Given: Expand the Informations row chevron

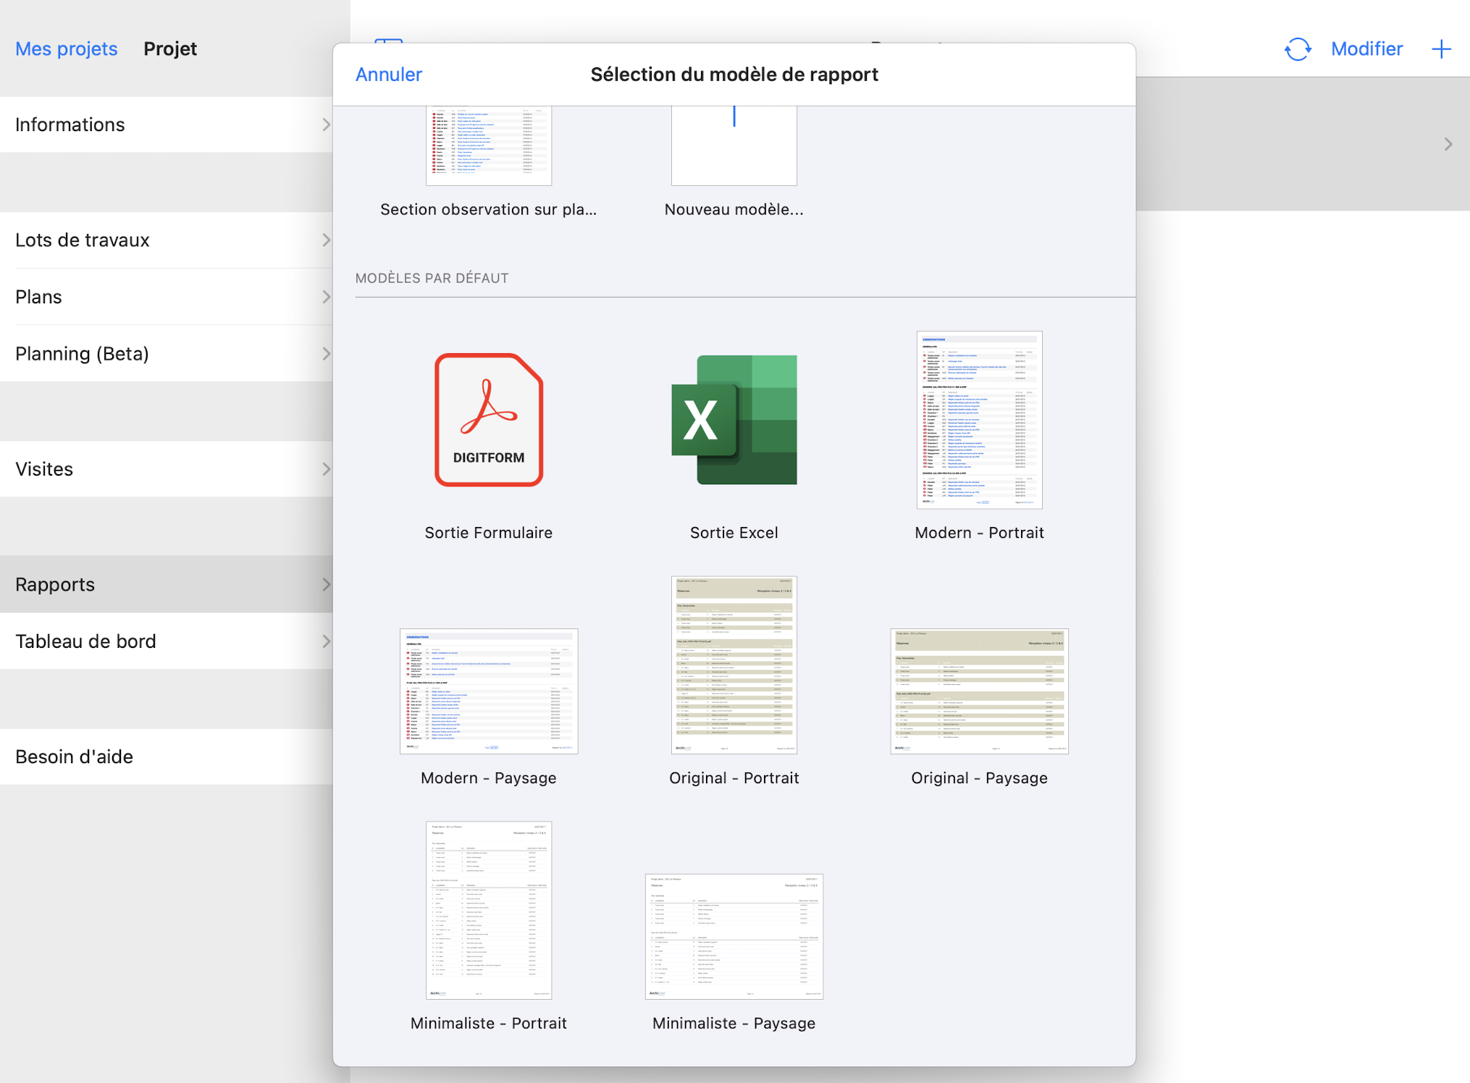Looking at the screenshot, I should click(x=326, y=125).
